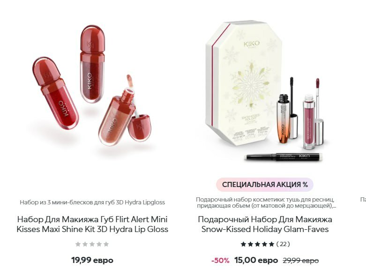This screenshot has width=366, height=270.
Task: Click the crossed-out 29,99 евро price
Action: pyautogui.click(x=301, y=261)
